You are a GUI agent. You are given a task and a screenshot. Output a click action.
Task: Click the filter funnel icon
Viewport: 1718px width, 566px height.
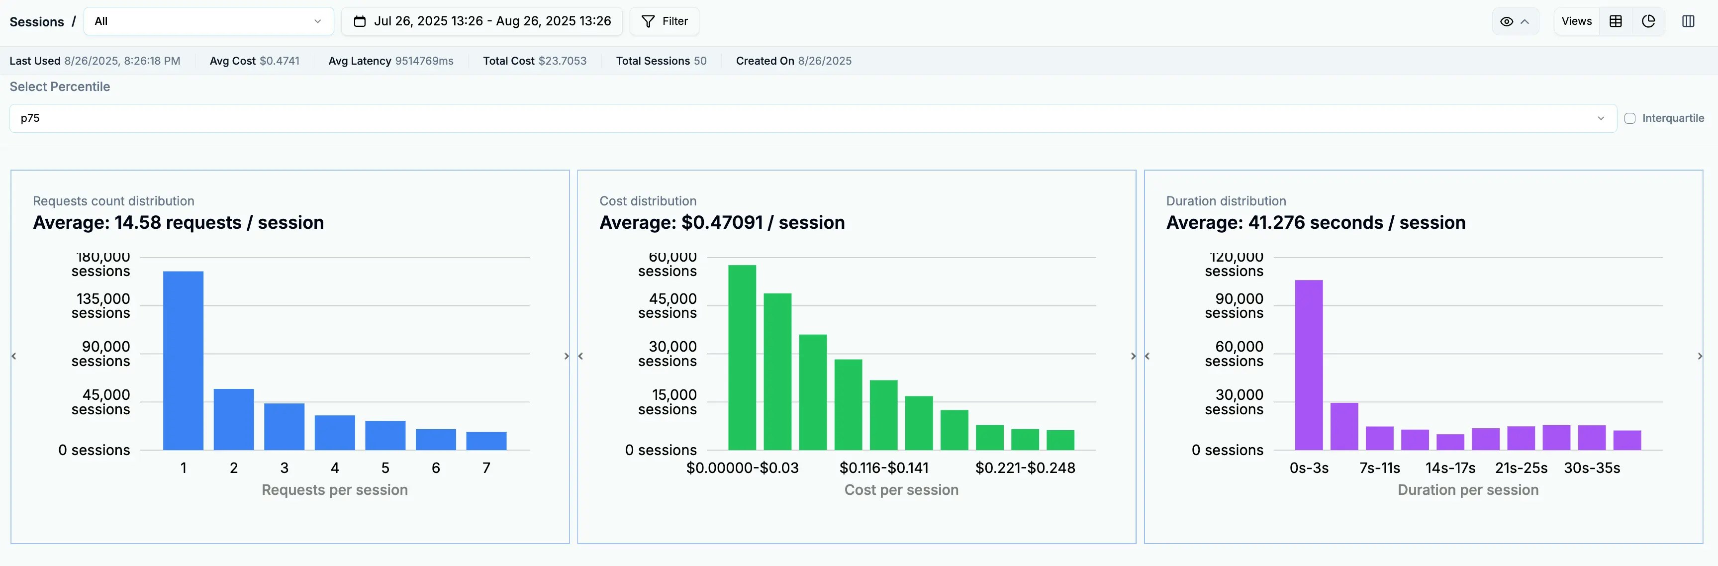click(x=648, y=21)
